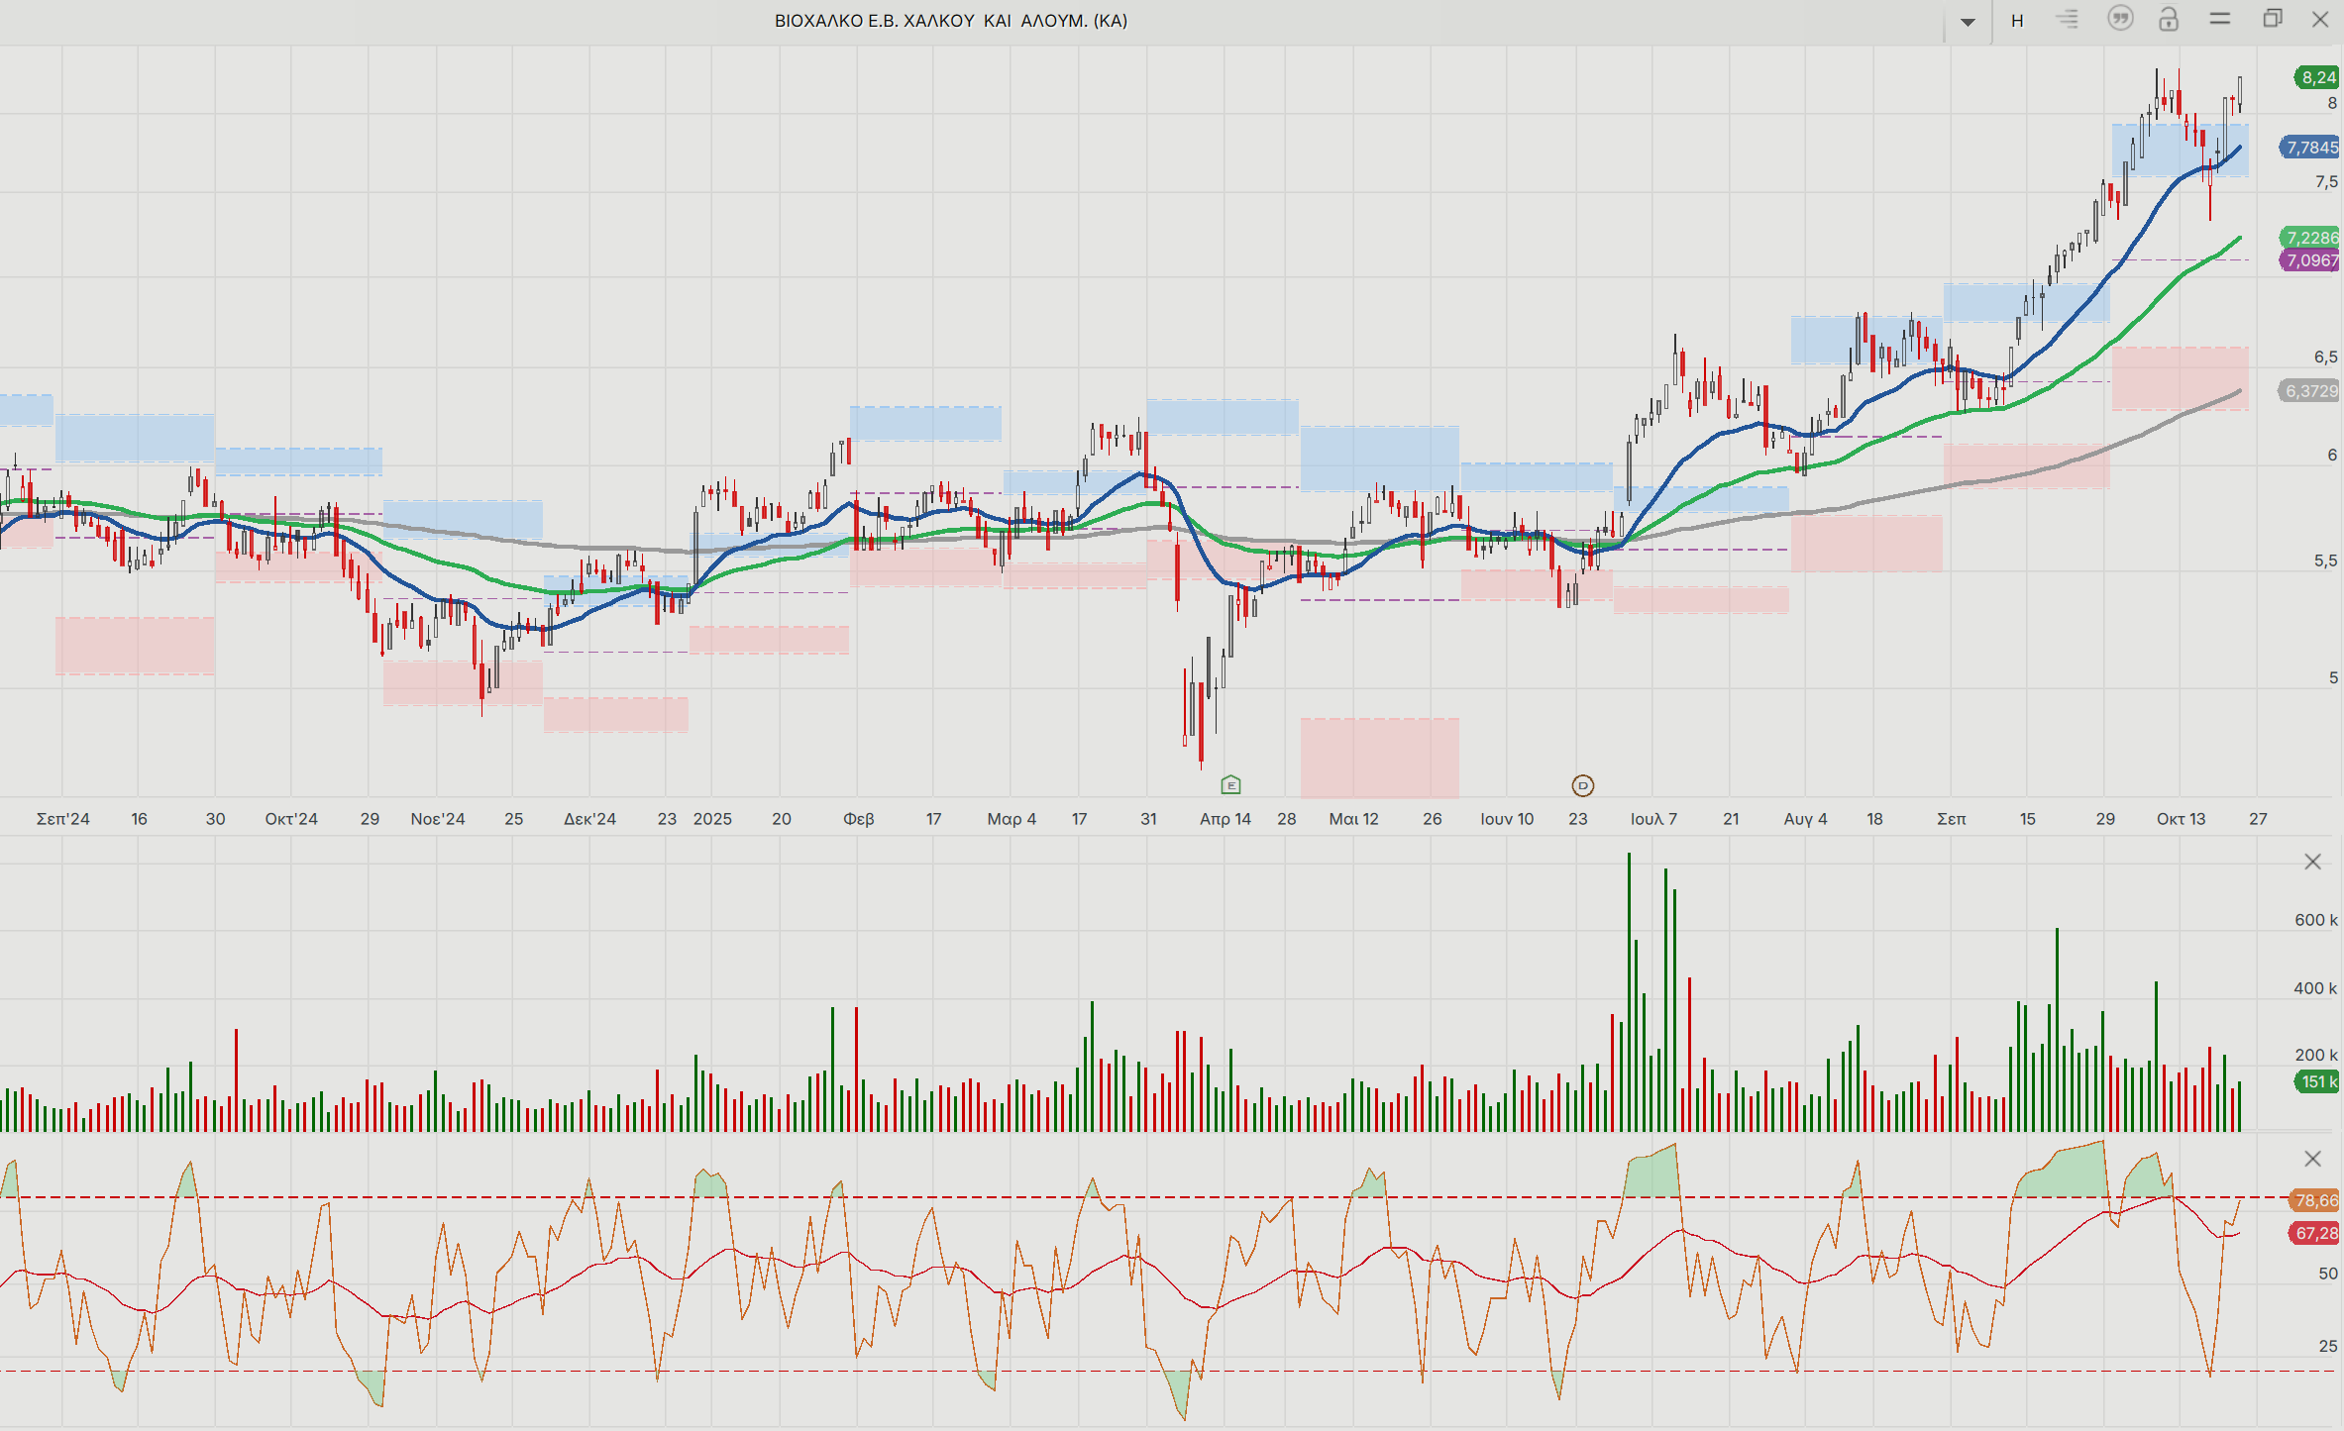
Task: Click the orange 78,66 oscillator value label
Action: pos(2315,1200)
